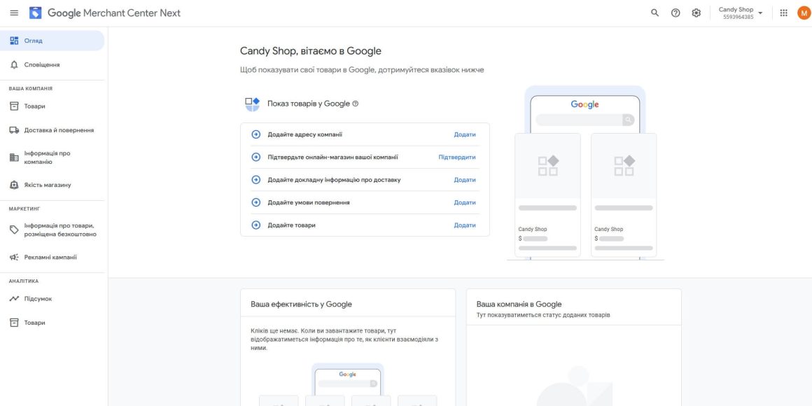
Task: Open the main hamburger menu
Action: coord(14,13)
